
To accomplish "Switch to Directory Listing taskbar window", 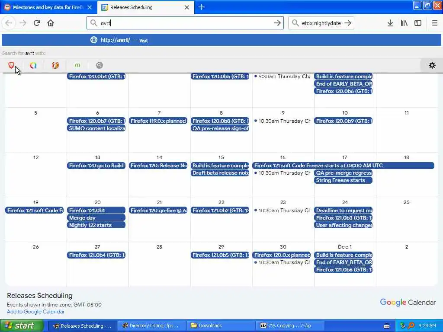I will click(151, 326).
